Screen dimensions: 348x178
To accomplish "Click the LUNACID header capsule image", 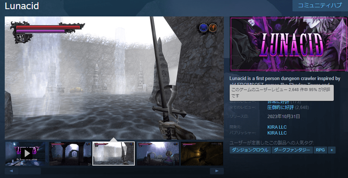I will click(289, 44).
